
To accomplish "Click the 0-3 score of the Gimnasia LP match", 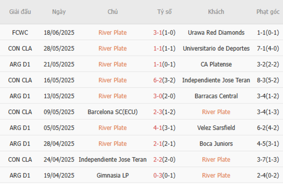I will (158, 175).
